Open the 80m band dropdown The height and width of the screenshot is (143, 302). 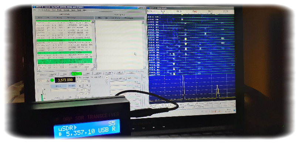43,80
